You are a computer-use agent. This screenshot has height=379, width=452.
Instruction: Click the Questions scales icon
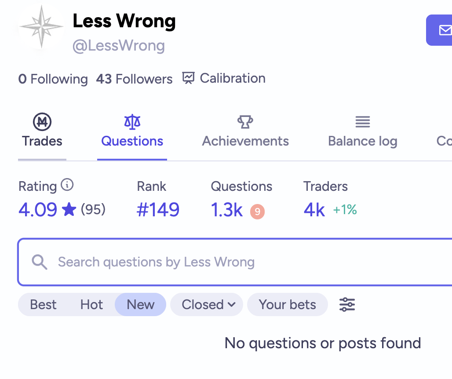(132, 121)
